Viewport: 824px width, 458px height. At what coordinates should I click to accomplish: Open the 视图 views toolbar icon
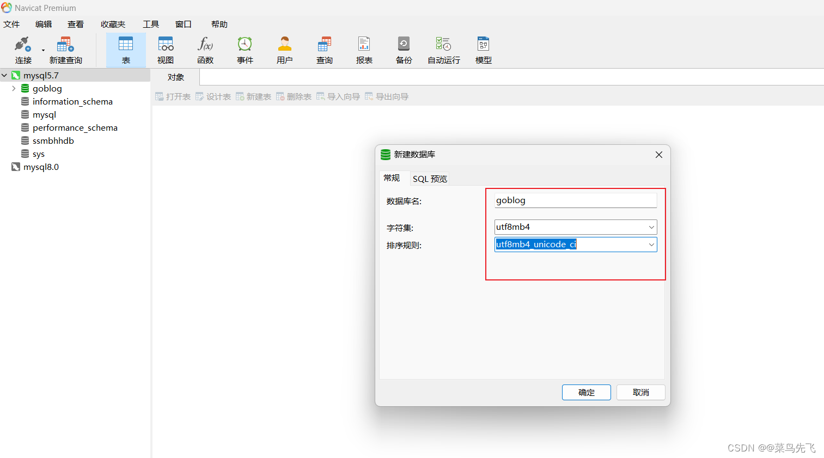[x=166, y=50]
